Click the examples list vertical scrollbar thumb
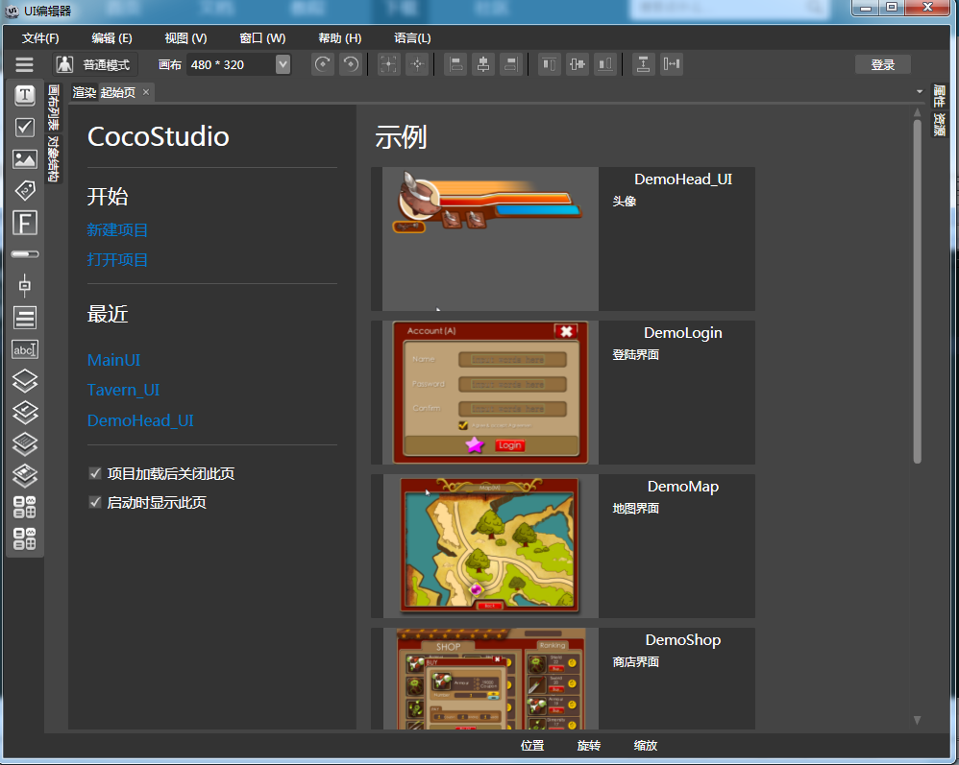Viewport: 959px width, 765px height. point(917,291)
